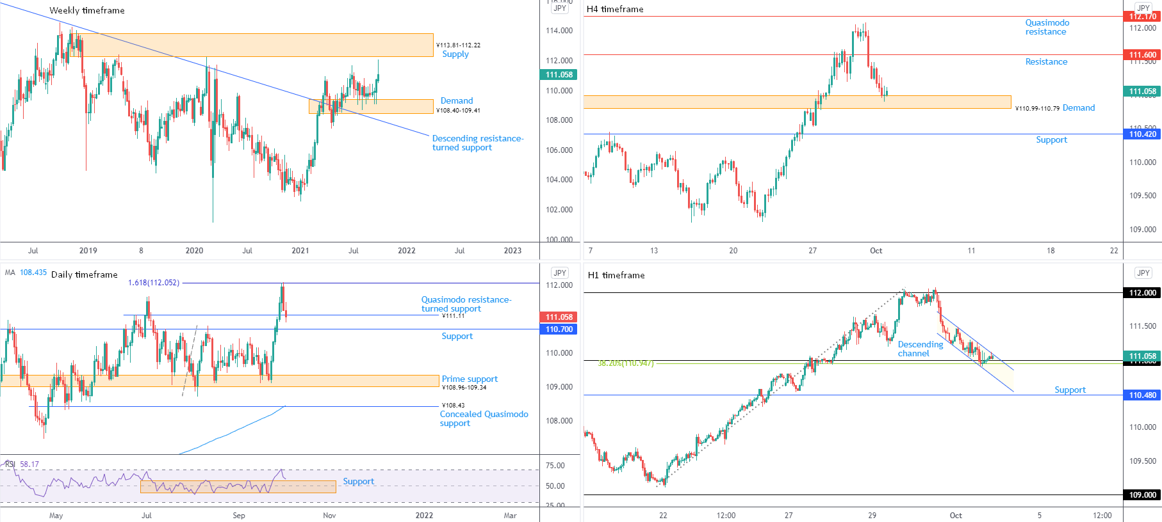Select the 'Quasimodo resistance-turned support' annotation on Daily

tap(466, 304)
